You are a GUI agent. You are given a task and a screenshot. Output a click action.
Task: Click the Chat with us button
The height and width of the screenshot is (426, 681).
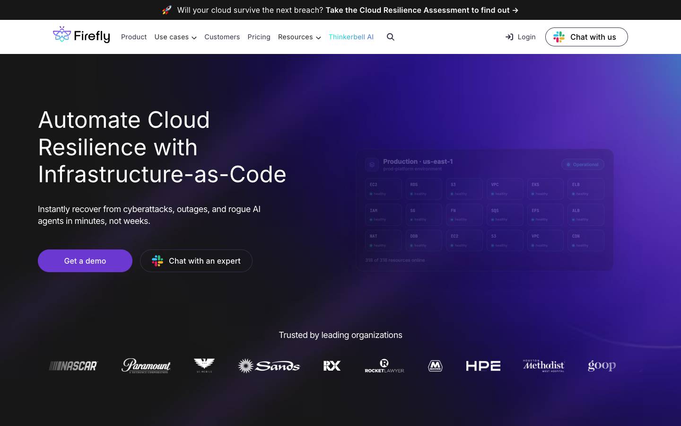[x=586, y=37]
